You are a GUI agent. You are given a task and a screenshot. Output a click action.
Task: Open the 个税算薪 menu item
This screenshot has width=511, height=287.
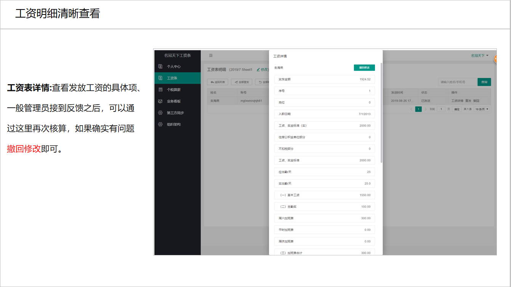pos(178,90)
